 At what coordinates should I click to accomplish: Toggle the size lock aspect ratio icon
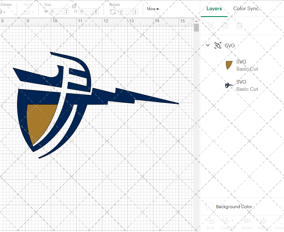pos(74,6)
